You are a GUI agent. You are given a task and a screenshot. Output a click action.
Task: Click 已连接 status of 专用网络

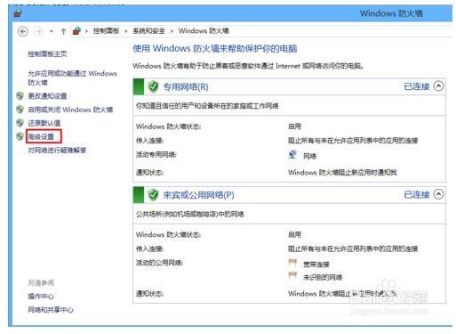tap(417, 86)
